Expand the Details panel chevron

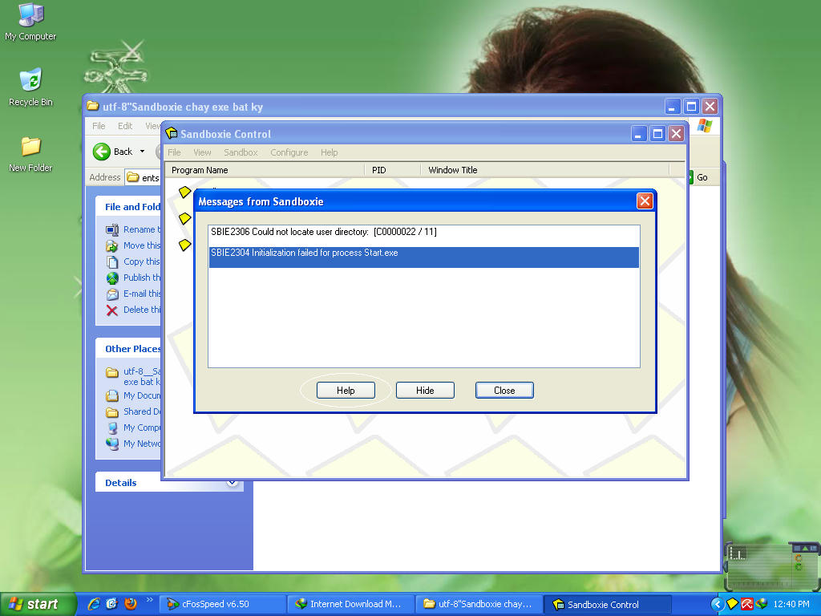232,482
